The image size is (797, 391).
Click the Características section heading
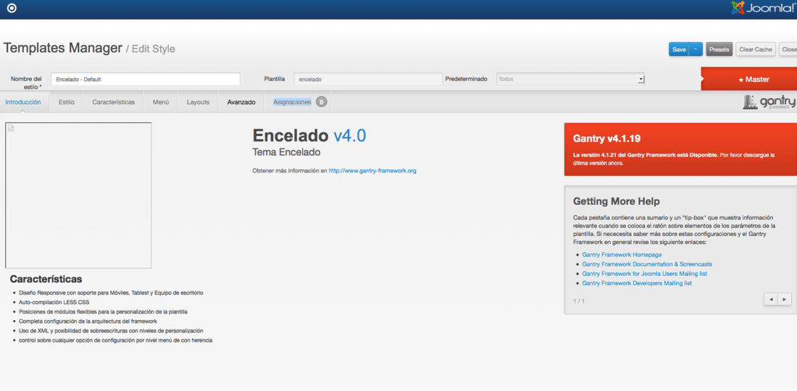click(46, 279)
